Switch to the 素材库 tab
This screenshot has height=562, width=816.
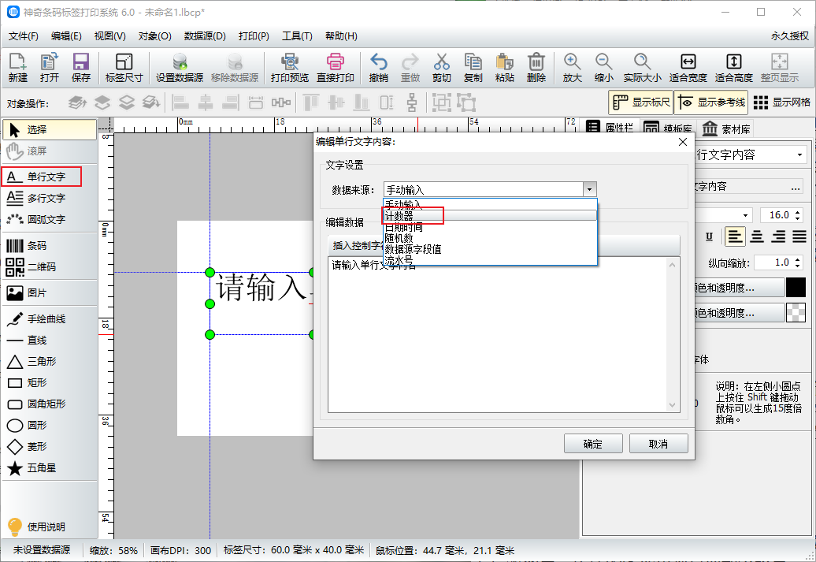click(726, 129)
